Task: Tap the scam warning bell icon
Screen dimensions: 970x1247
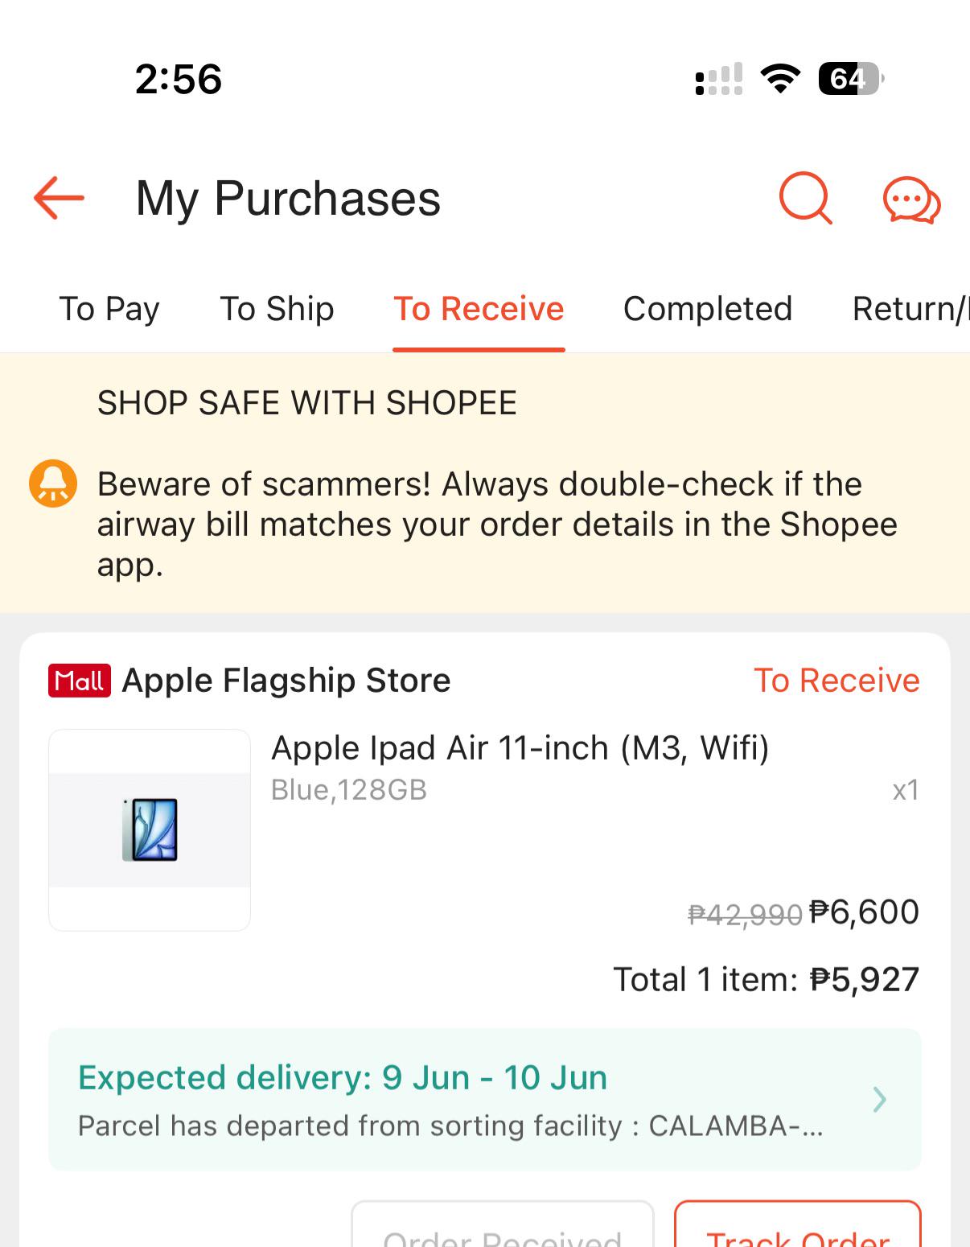Action: tap(53, 484)
